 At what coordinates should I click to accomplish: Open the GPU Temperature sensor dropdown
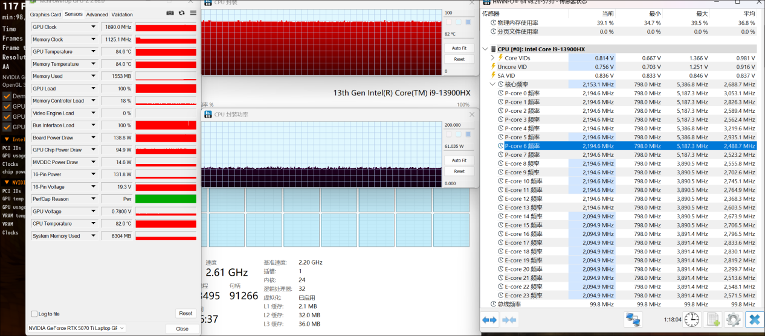coord(93,52)
